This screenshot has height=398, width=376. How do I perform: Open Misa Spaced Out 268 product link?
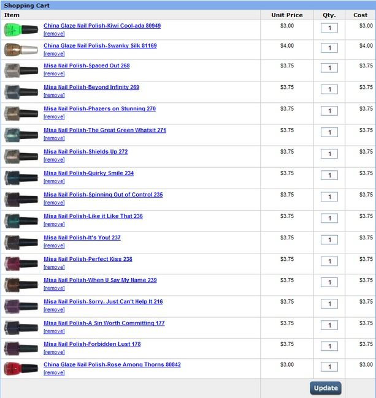tap(86, 66)
